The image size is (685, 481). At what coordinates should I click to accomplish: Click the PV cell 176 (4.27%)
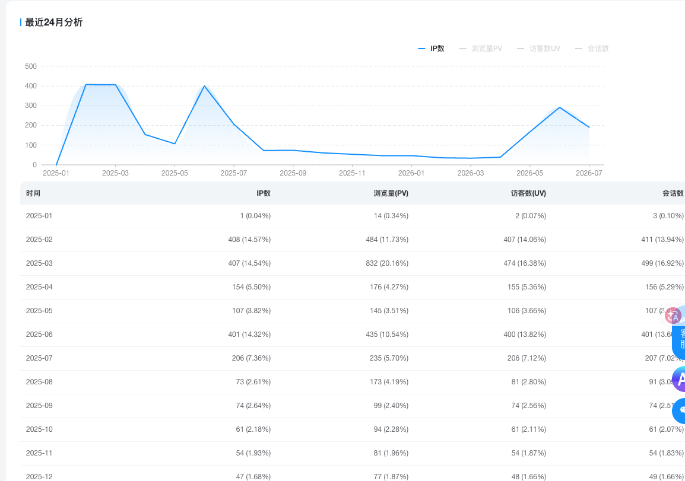coord(389,287)
